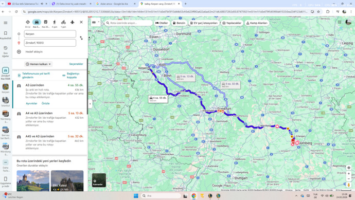355x200 pixels.
Task: Click the 5 sa. 32 dk. route label
Action: tap(230, 85)
